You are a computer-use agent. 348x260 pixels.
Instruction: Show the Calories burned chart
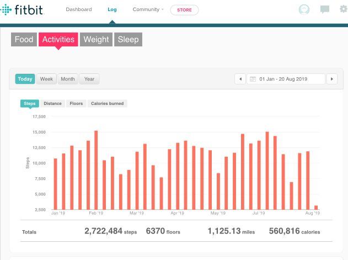pos(107,103)
